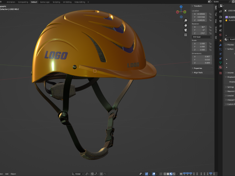Screen dimensions: 235x176
Task: Open the Render properties tab icon
Action: pos(221,17)
